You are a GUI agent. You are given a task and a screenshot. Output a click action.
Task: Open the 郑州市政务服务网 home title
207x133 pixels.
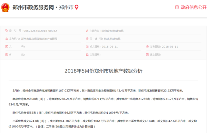tap(33, 7)
